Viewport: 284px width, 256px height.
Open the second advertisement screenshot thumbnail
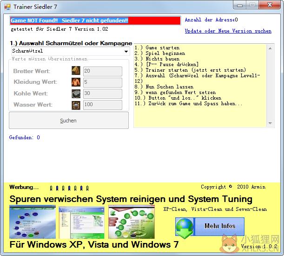[81, 222]
